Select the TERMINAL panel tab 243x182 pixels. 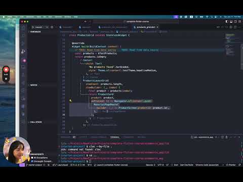pyautogui.click(x=115, y=137)
